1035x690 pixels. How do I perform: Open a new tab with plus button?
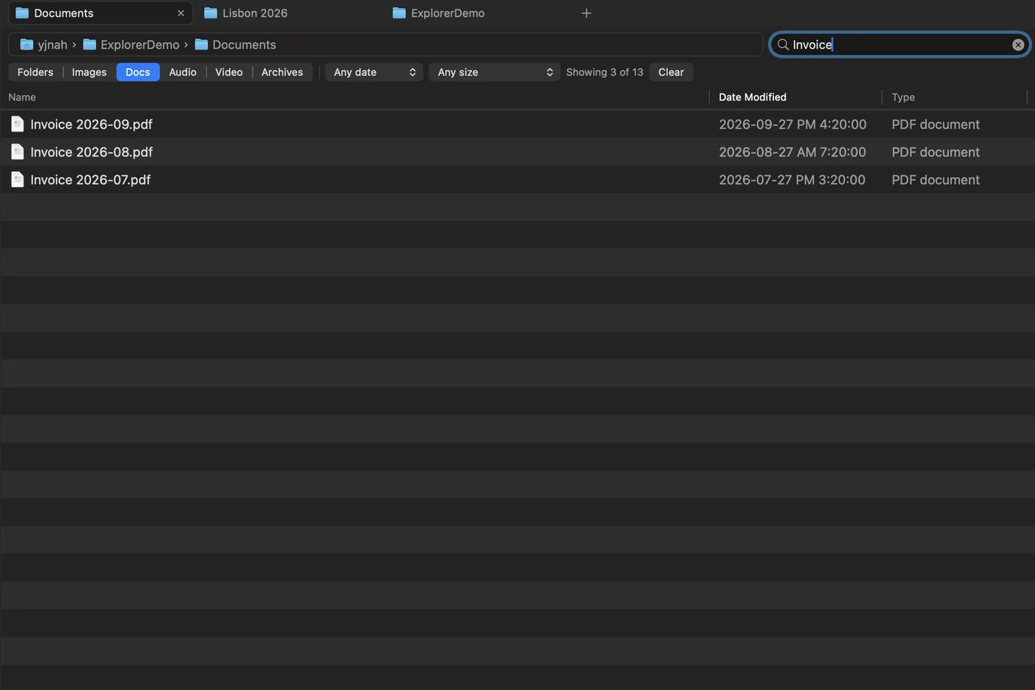pyautogui.click(x=586, y=13)
